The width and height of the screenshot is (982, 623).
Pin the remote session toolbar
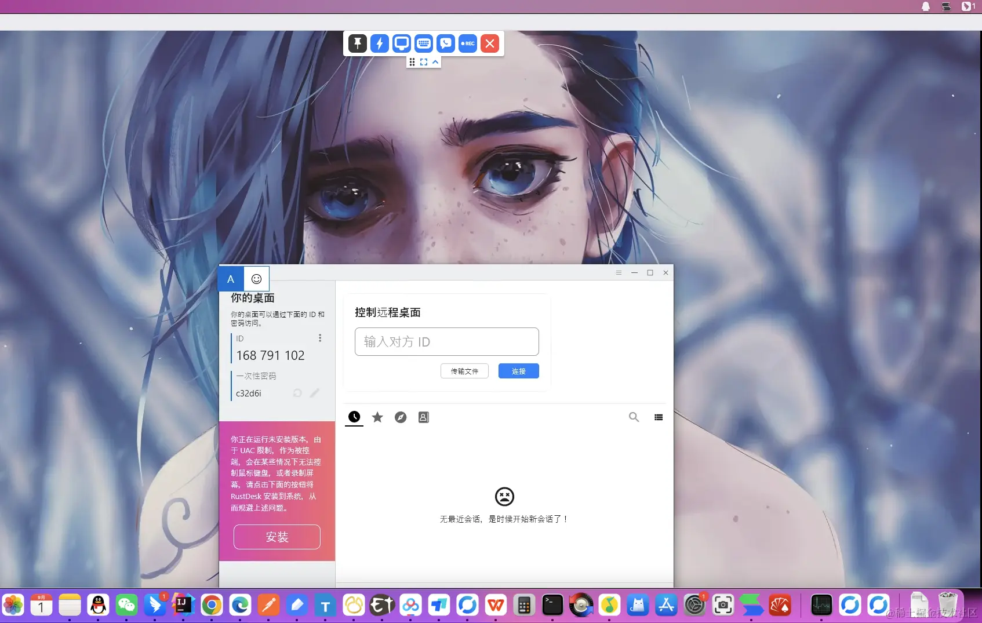(358, 43)
